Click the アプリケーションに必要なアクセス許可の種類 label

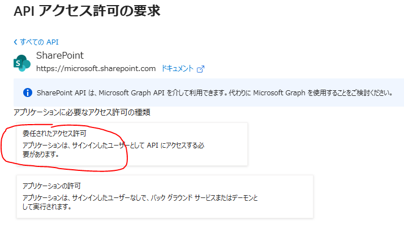(x=81, y=112)
